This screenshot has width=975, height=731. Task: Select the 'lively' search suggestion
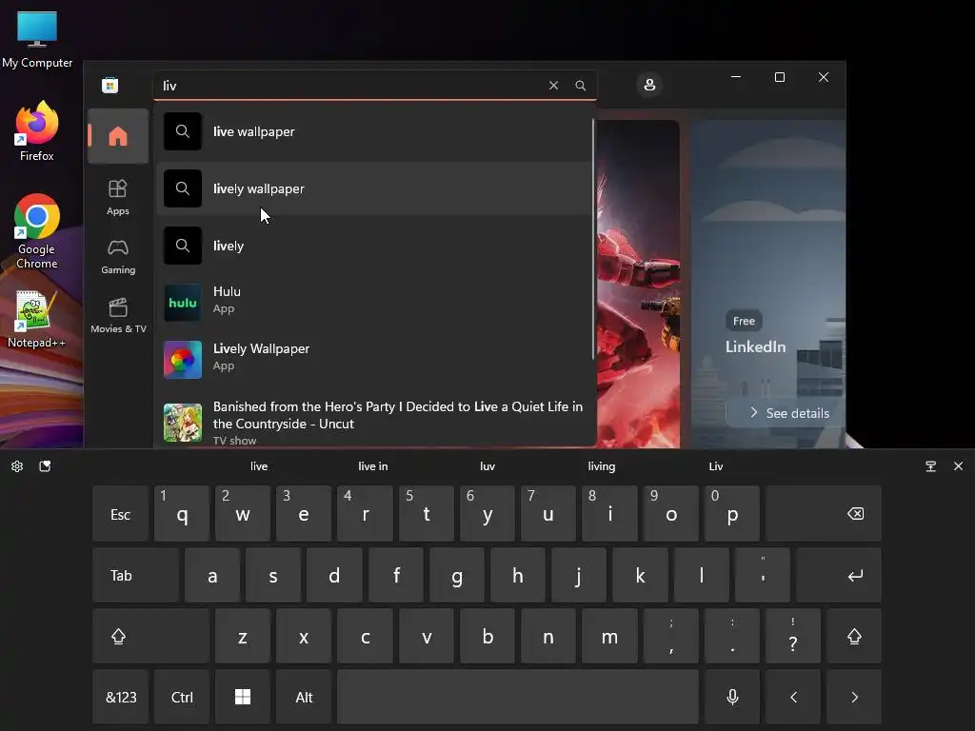pyautogui.click(x=374, y=247)
